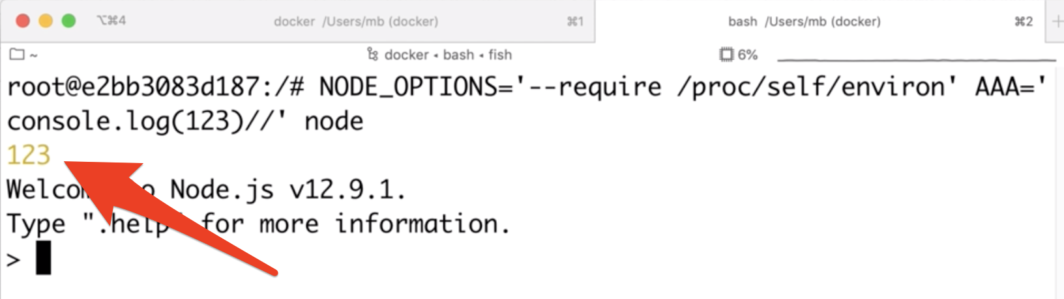Open current directory ~ label
The image size is (1064, 299).
pos(34,55)
